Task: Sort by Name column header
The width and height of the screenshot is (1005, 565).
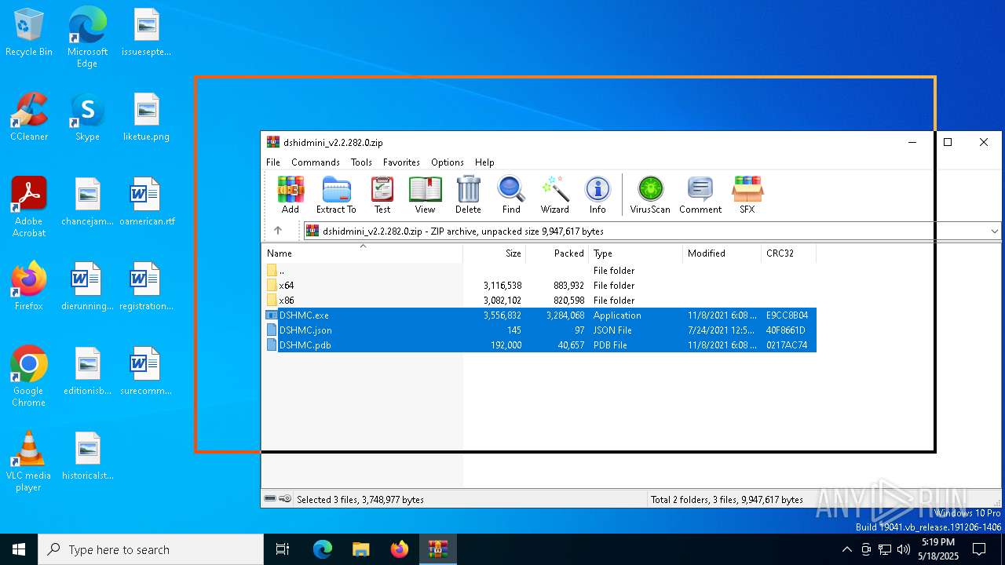Action: coord(362,253)
